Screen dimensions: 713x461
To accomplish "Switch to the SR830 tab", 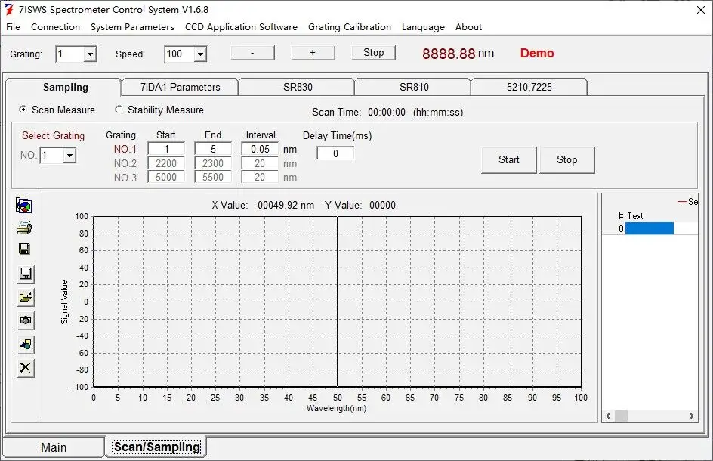I will tap(298, 87).
